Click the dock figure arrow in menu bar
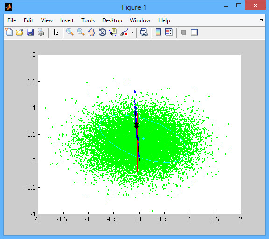The height and width of the screenshot is (239, 269). (x=261, y=20)
